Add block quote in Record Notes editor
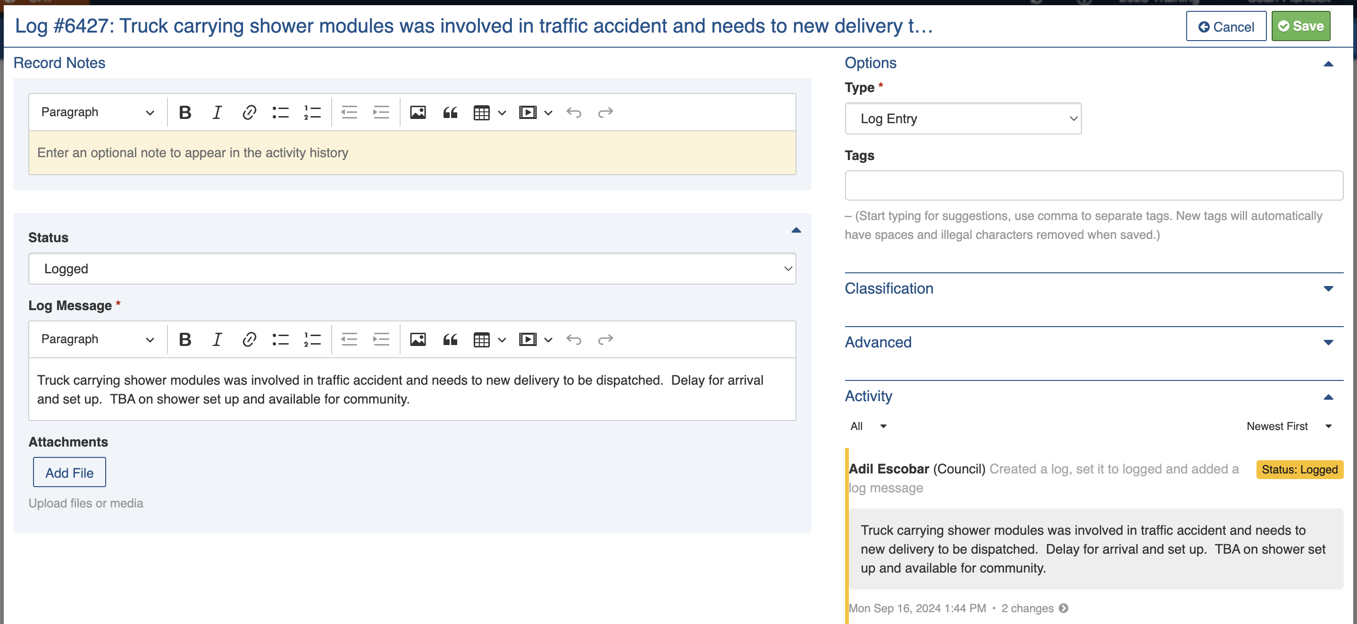Screen dimensions: 1357x624 coord(450,112)
